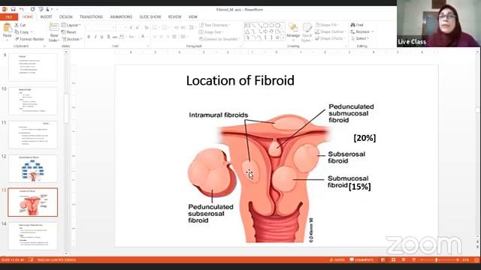481x270 pixels.
Task: Click the language indicator in status bar
Action: [56, 260]
